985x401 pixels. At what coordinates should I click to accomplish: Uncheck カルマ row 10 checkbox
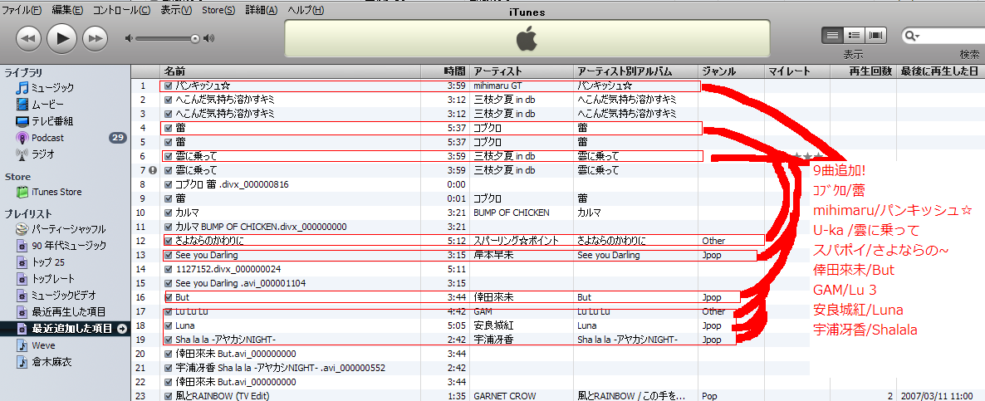(168, 212)
